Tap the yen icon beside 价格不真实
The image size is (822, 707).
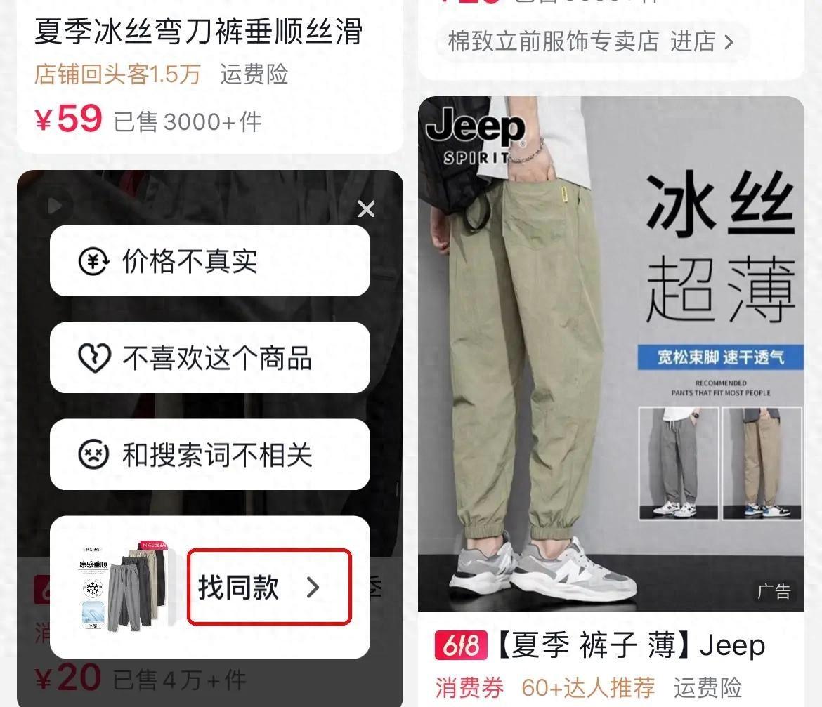pos(93,260)
